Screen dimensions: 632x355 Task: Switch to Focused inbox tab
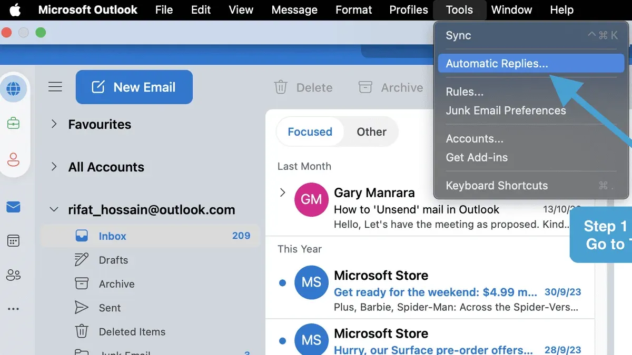310,131
